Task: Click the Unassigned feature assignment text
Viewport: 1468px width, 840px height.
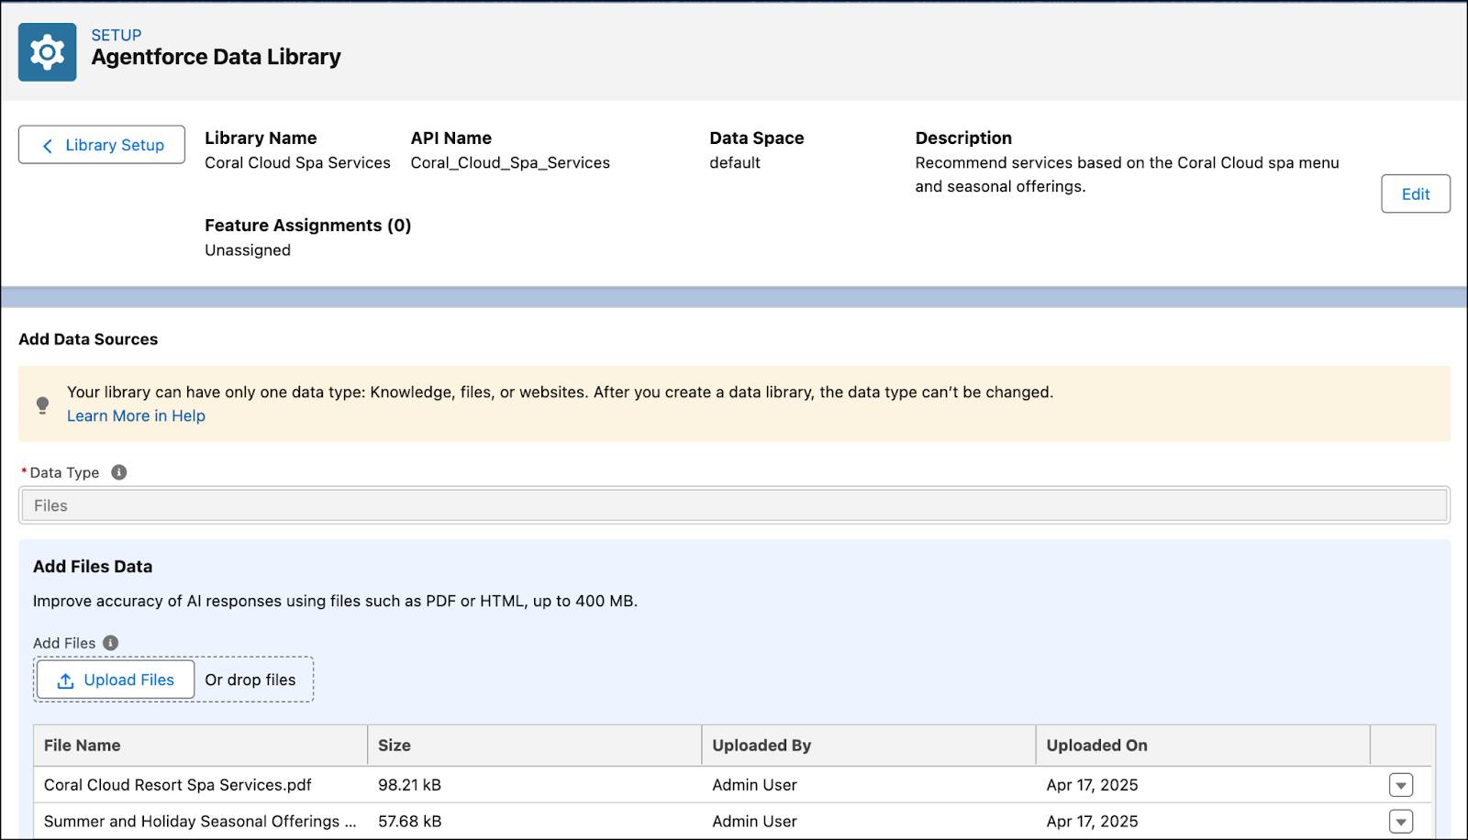Action: (x=248, y=250)
